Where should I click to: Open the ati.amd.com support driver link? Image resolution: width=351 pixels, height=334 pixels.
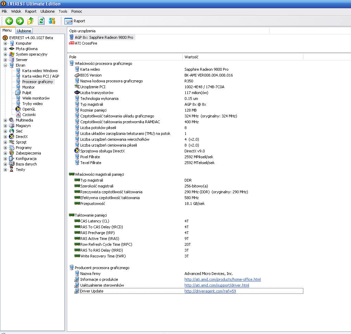point(217,285)
